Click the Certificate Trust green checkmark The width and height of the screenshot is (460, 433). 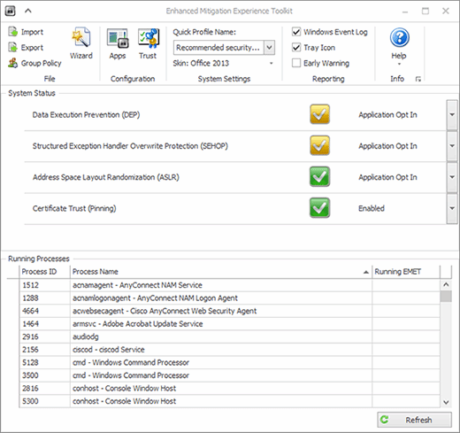[x=319, y=208]
